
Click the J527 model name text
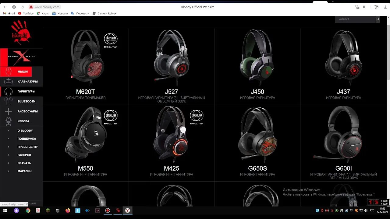[x=172, y=92]
